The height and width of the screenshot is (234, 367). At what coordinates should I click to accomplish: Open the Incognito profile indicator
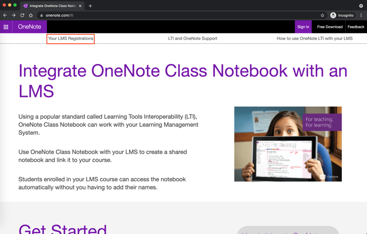click(x=342, y=15)
